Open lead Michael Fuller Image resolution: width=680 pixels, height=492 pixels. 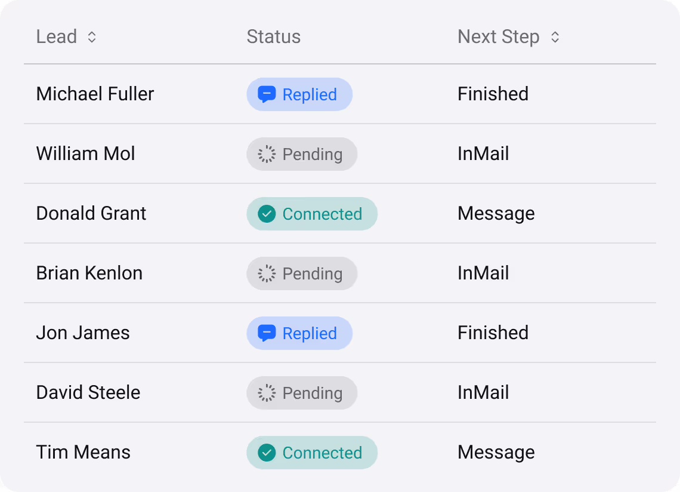click(x=95, y=94)
